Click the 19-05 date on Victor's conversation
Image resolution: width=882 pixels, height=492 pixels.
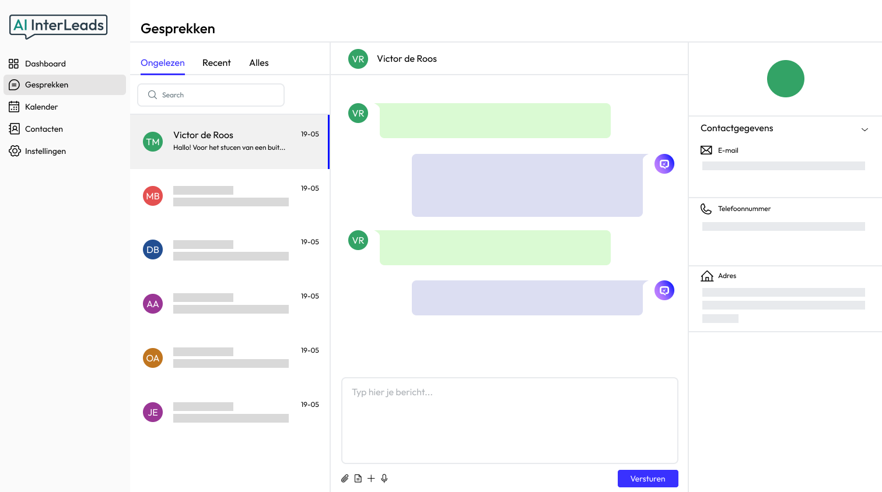(310, 134)
